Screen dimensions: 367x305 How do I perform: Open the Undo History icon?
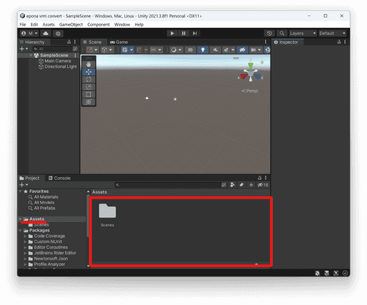click(x=269, y=33)
